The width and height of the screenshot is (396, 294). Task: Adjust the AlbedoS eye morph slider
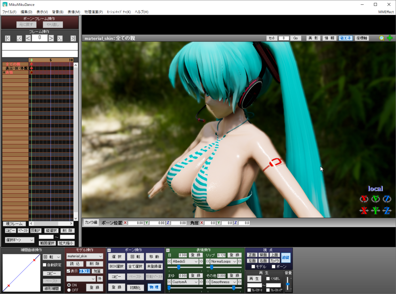tap(178, 267)
